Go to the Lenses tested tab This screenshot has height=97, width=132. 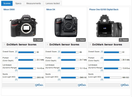tap(53, 3)
